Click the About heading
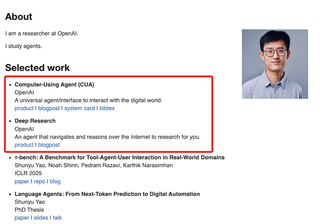 (x=19, y=17)
